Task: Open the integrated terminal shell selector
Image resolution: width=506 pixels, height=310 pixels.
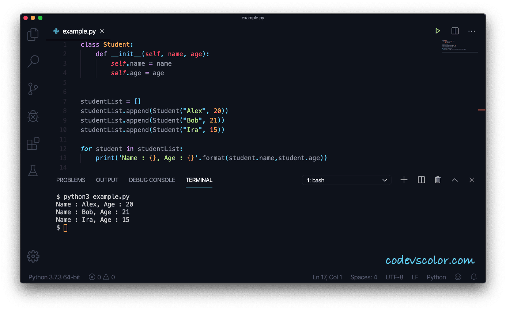Action: (x=346, y=180)
